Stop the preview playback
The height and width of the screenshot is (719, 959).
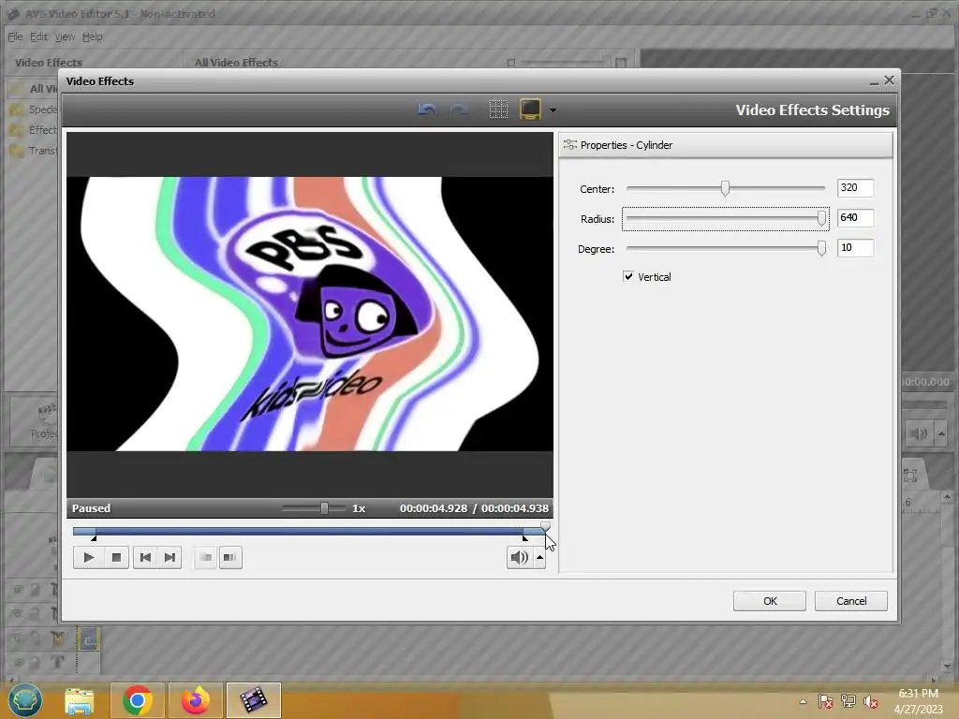(x=116, y=557)
